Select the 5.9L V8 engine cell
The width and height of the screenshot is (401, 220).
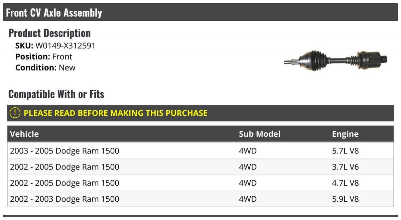[345, 199]
